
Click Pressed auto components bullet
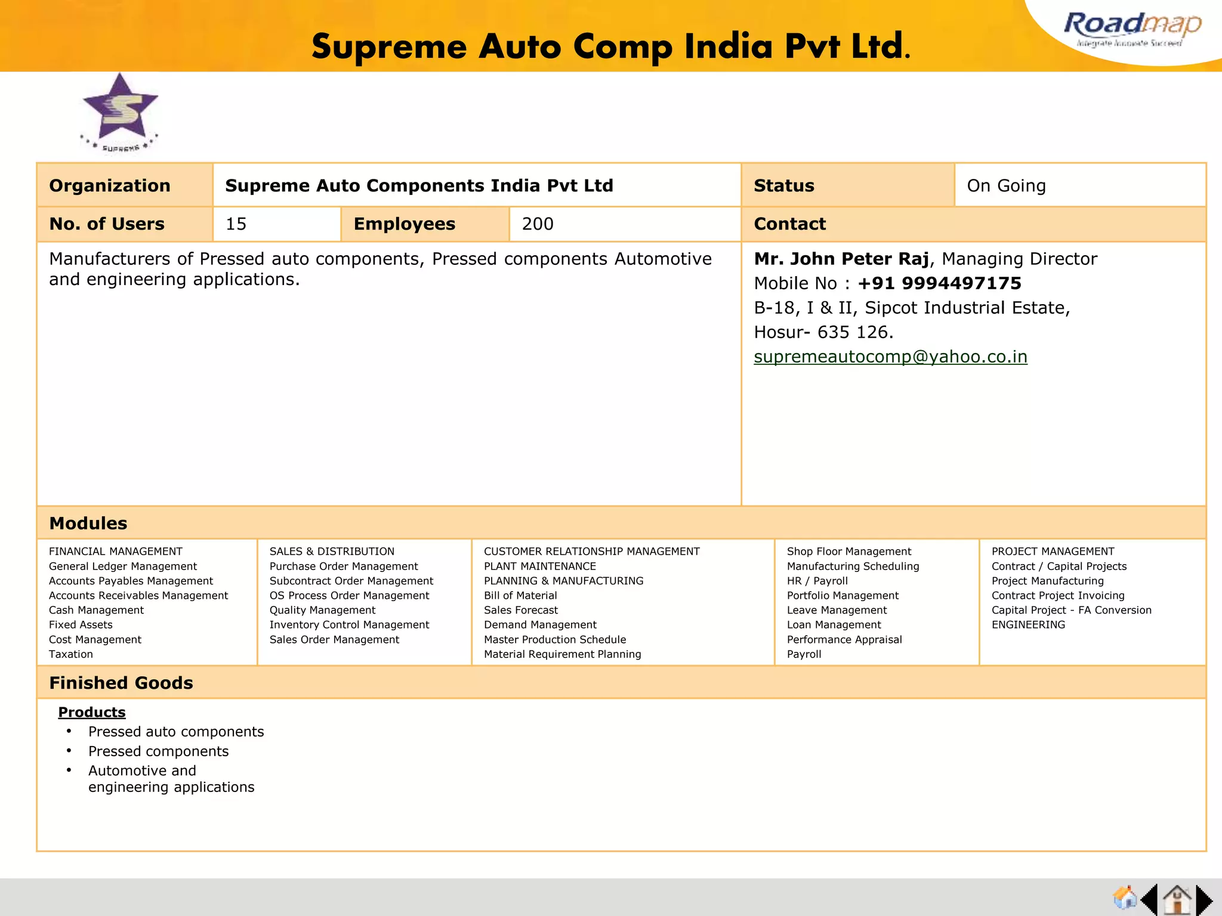click(176, 732)
